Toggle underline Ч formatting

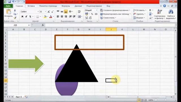tap(30, 17)
